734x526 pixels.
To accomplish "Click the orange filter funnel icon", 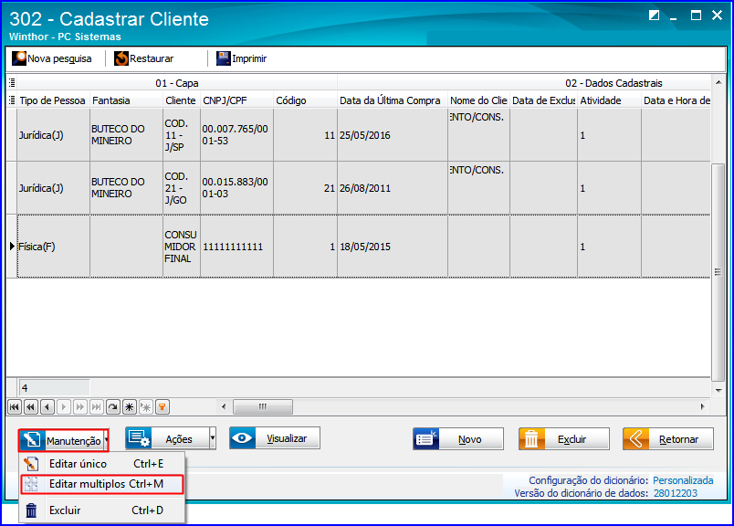I will [162, 407].
